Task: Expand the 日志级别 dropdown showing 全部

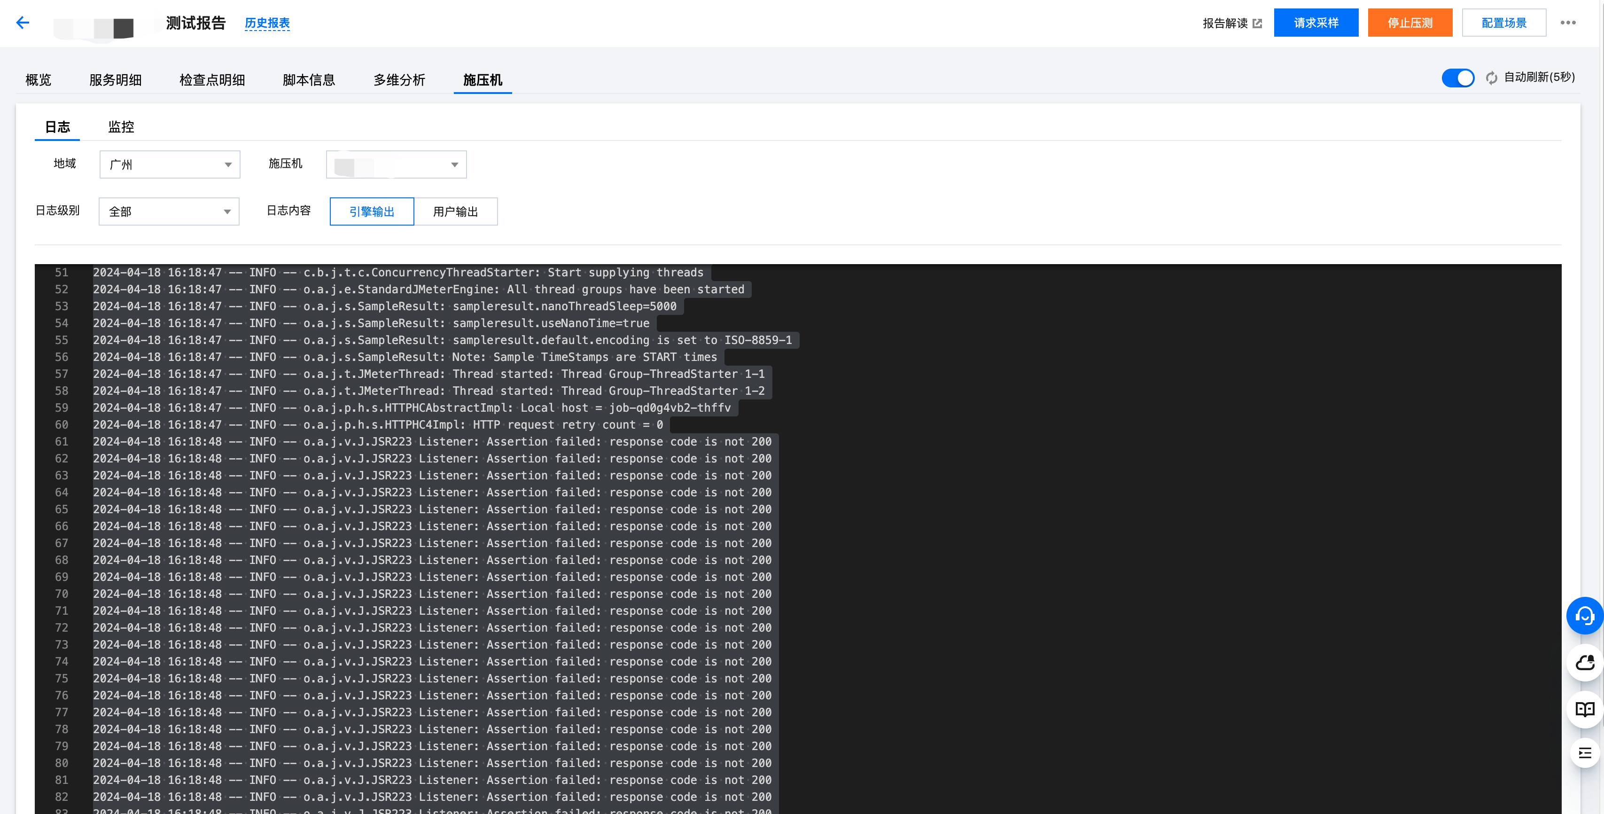Action: pyautogui.click(x=169, y=212)
